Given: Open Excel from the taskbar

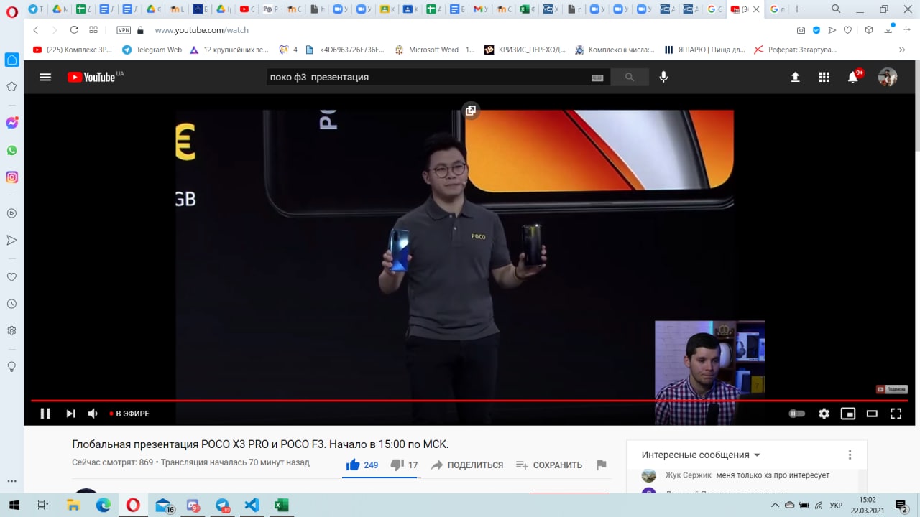Looking at the screenshot, I should (x=281, y=506).
